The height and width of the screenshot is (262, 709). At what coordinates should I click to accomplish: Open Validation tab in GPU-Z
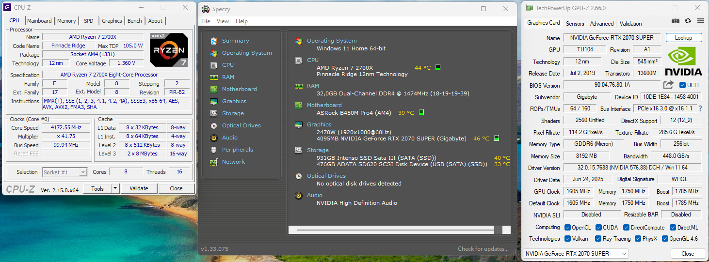631,23
